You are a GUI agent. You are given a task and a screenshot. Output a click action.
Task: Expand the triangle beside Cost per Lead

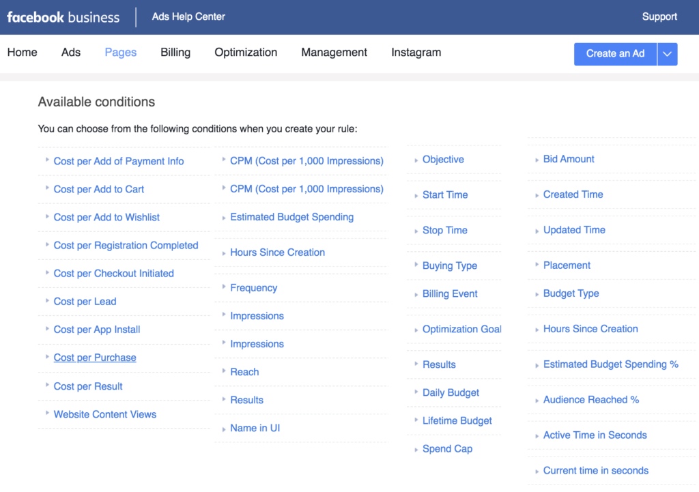(x=47, y=301)
